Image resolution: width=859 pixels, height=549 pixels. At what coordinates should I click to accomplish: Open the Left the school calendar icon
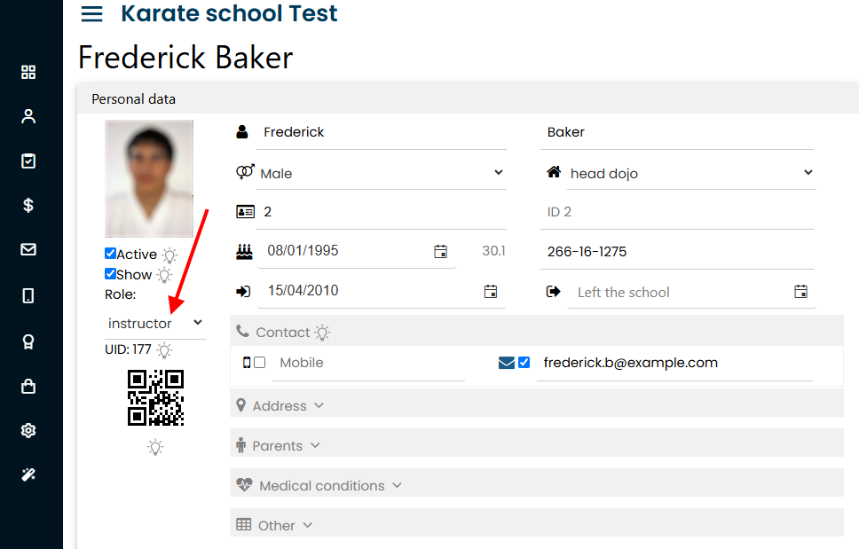[801, 291]
